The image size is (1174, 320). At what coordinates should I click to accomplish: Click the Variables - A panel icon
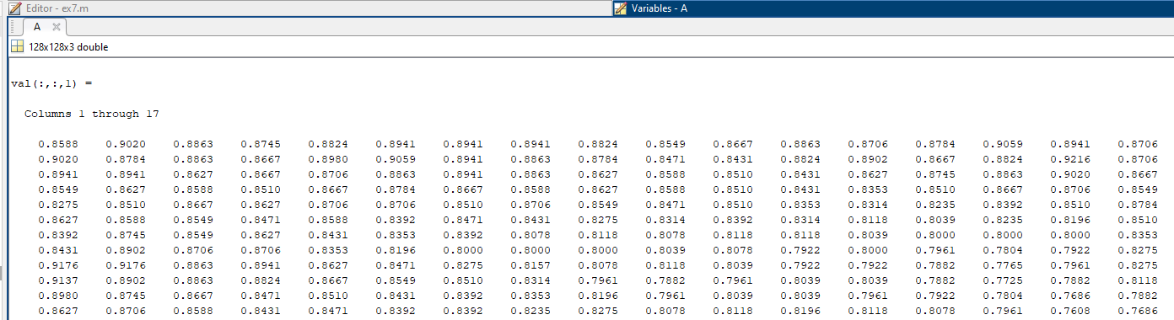pos(621,8)
